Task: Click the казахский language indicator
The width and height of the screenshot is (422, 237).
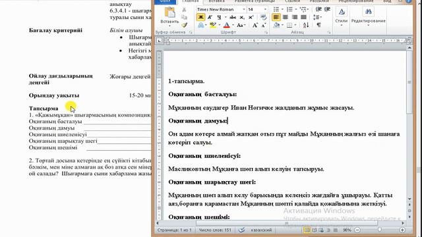Action: click(261, 230)
